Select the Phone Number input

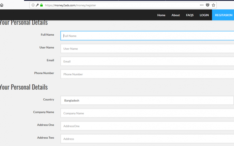147,74
